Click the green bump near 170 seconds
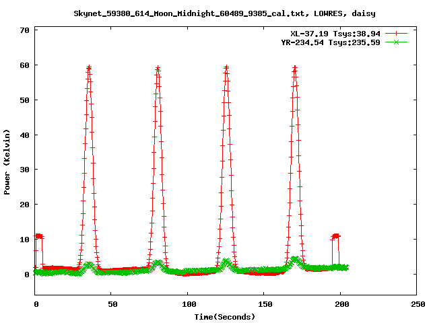 coord(295,260)
